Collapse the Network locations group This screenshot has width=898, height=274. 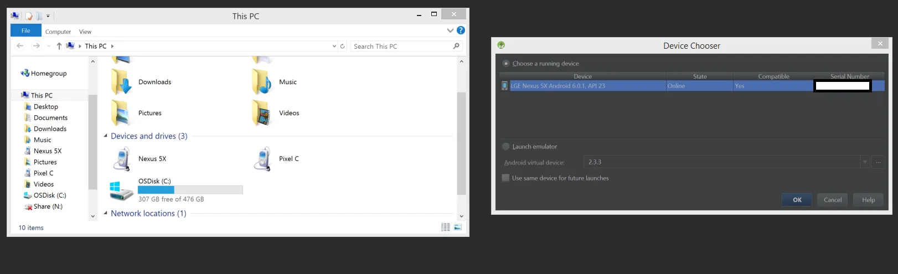[x=105, y=213]
